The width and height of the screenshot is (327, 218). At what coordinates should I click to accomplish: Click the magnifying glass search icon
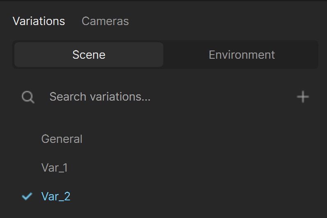pyautogui.click(x=28, y=97)
